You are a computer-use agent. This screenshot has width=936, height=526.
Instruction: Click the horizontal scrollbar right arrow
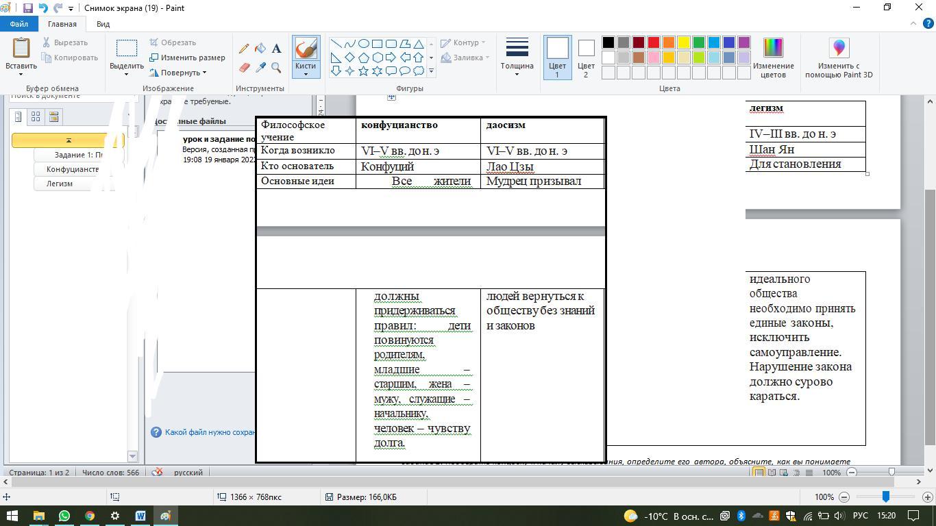tap(918, 482)
